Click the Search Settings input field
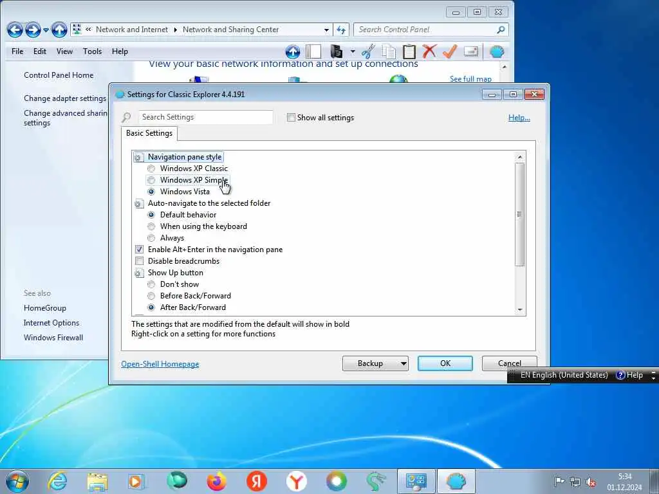The image size is (659, 494). pyautogui.click(x=205, y=117)
